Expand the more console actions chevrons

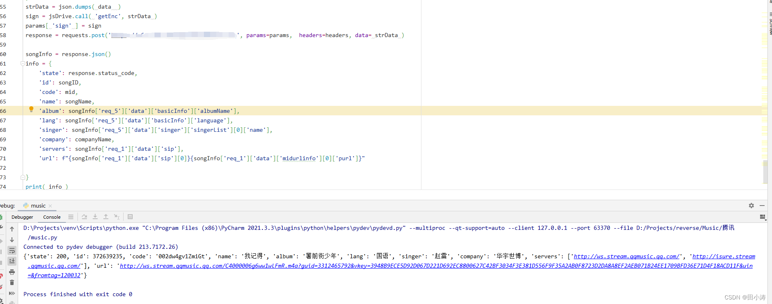[12, 293]
